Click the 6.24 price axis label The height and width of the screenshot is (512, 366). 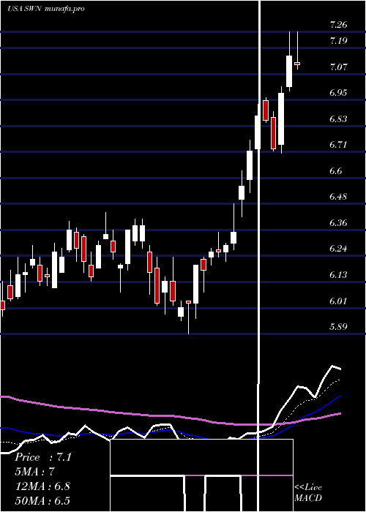pos(338,249)
